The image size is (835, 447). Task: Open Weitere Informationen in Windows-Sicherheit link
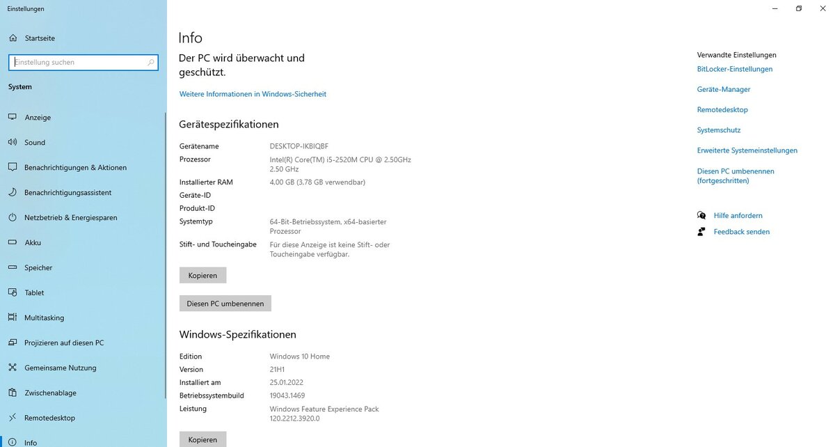pos(253,94)
